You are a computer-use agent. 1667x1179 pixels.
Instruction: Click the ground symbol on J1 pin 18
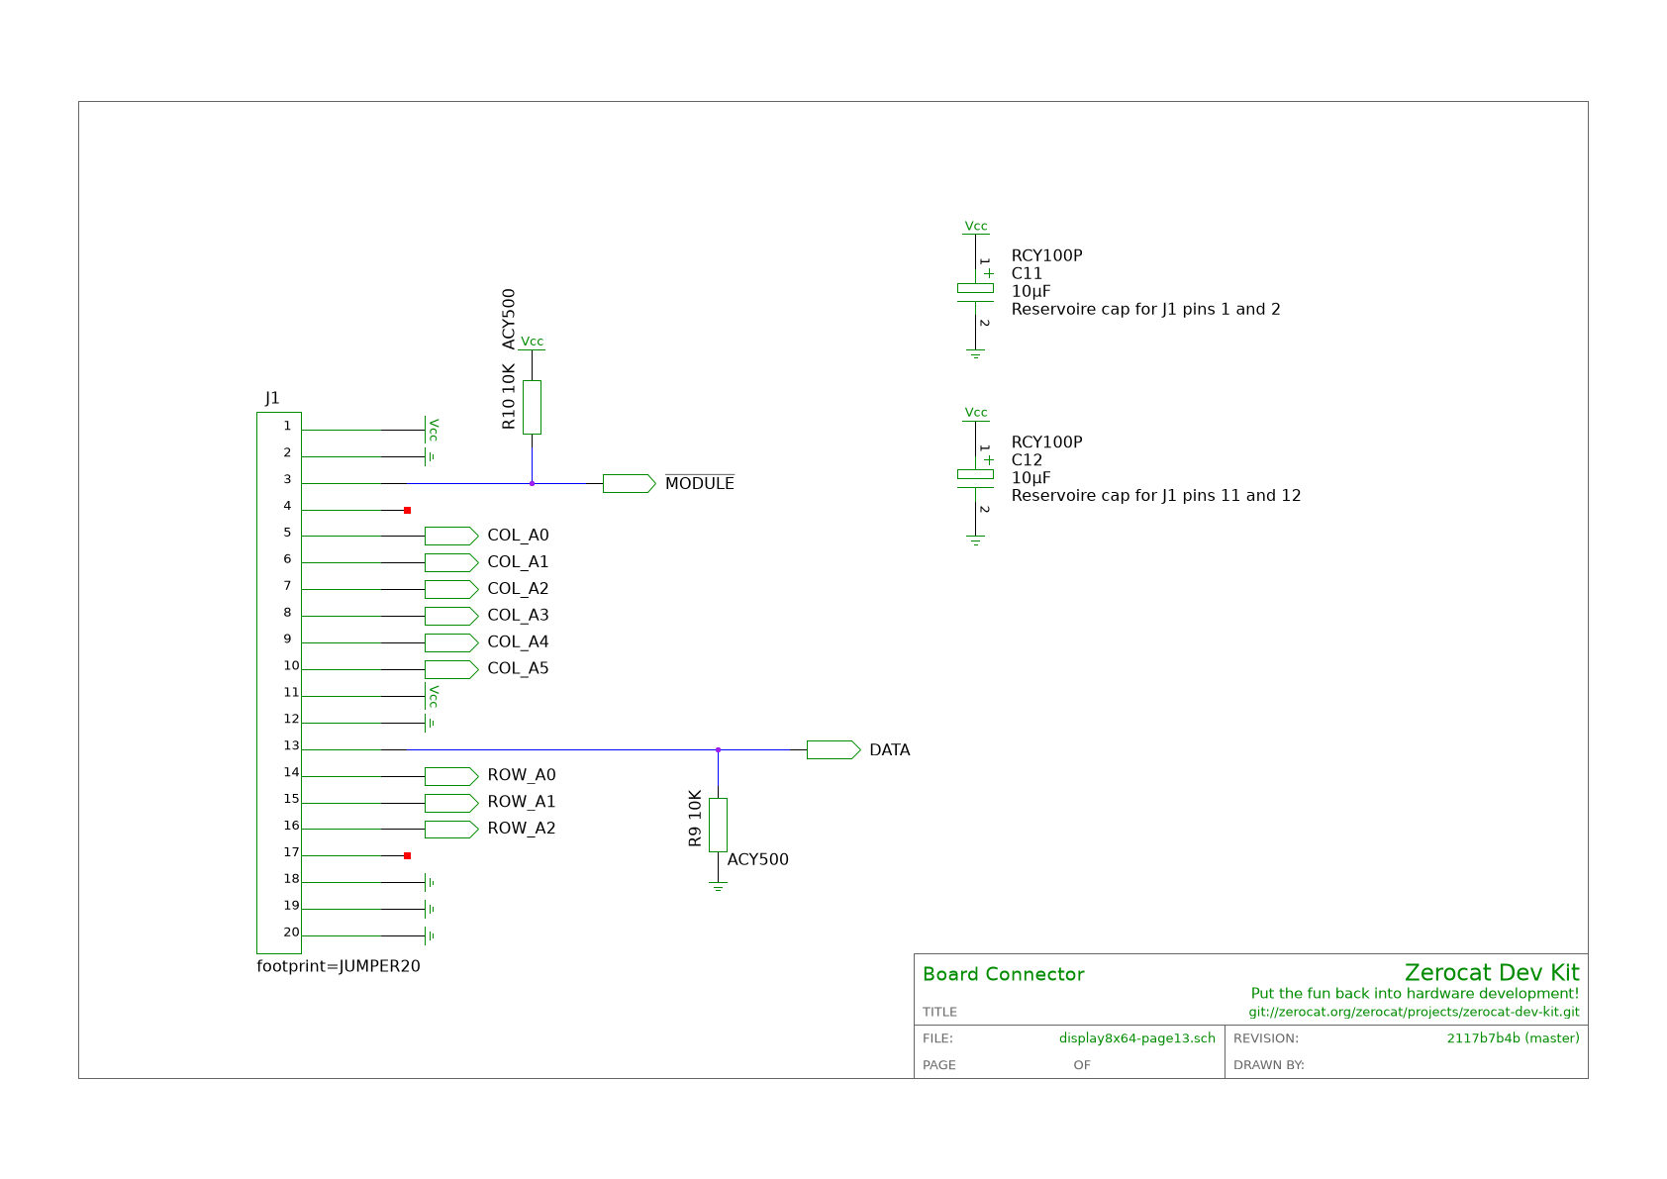click(x=430, y=882)
